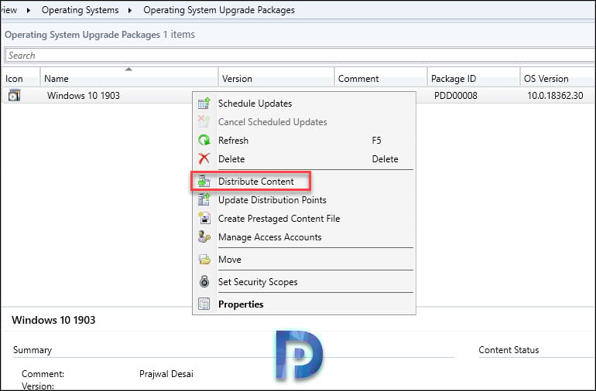The height and width of the screenshot is (391, 596).
Task: Select the Update Distribution Points entry
Action: (x=272, y=199)
